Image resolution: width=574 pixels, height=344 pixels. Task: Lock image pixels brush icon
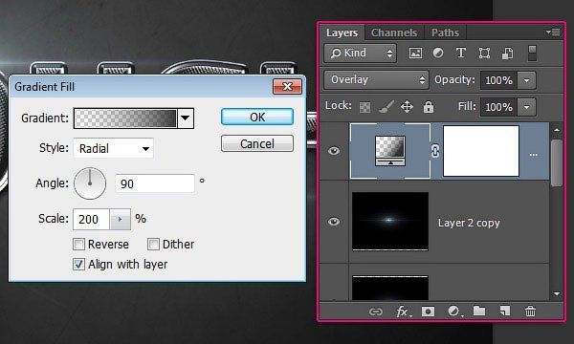point(386,107)
